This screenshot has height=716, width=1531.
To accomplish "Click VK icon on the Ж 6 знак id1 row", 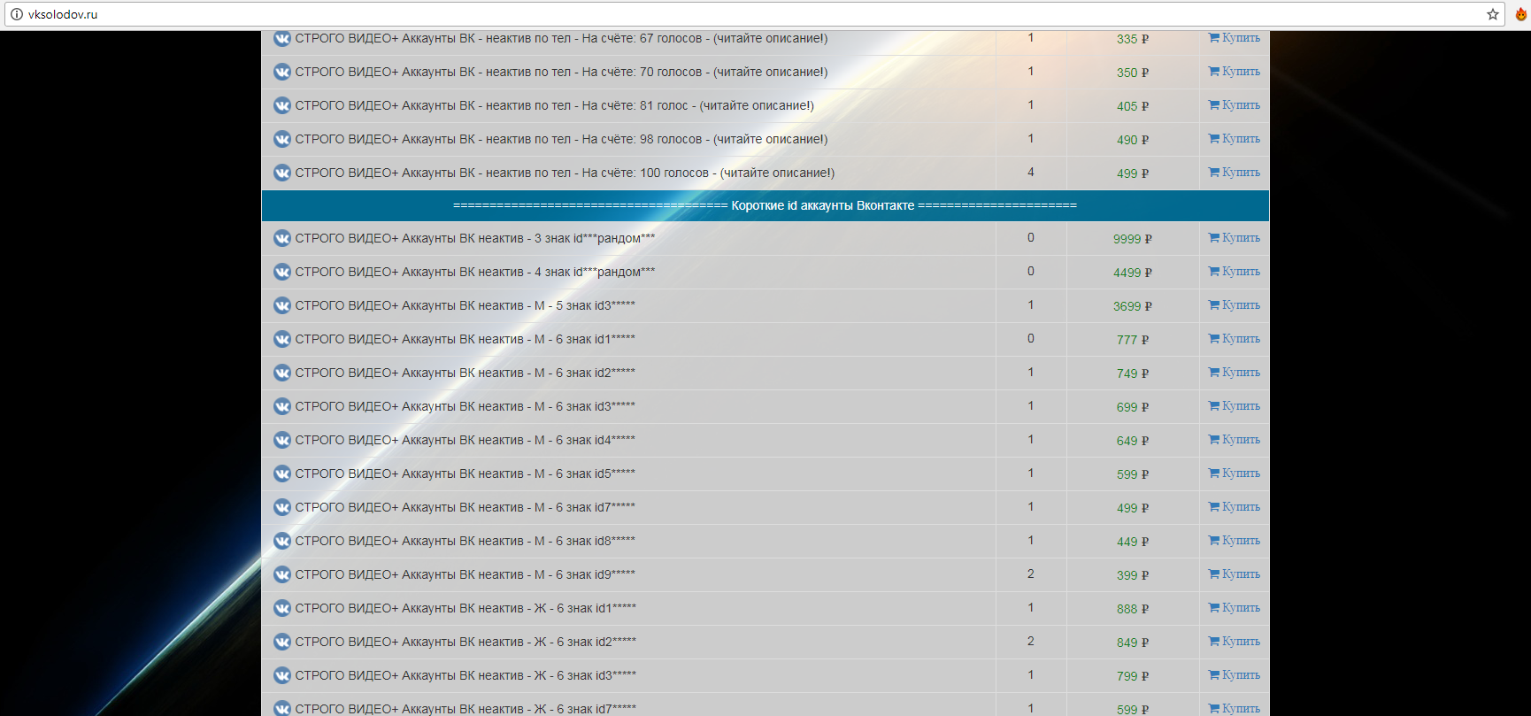I will point(282,608).
